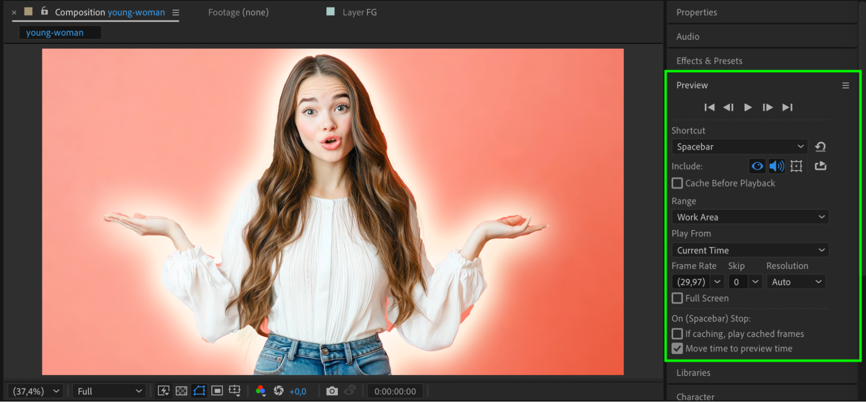Toggle the transparency grid icon

pyautogui.click(x=182, y=391)
